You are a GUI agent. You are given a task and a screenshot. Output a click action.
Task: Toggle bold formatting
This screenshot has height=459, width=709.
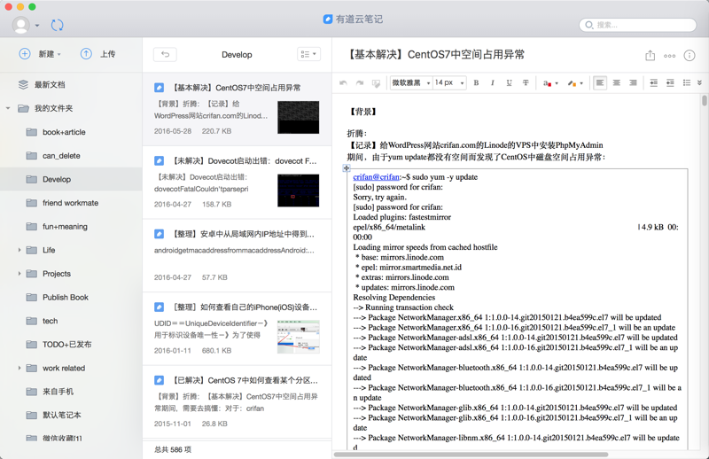pos(476,82)
